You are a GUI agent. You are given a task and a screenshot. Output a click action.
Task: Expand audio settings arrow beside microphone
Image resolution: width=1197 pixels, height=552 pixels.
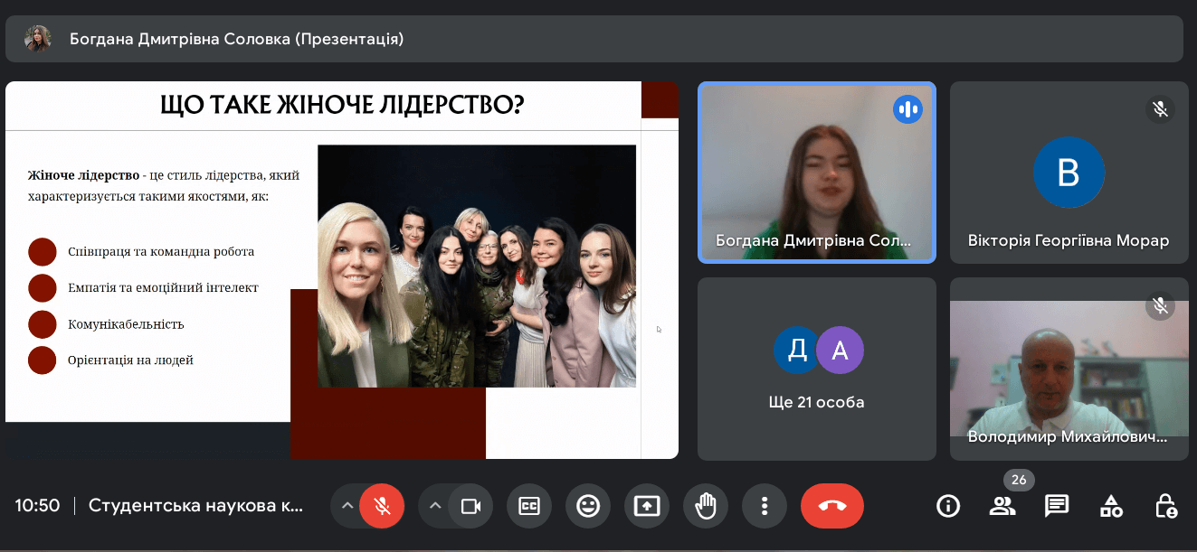[x=347, y=506]
